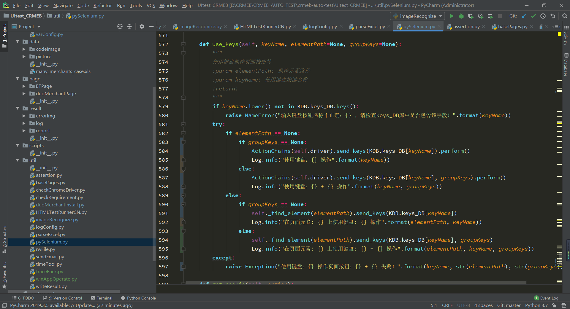Run the imageRecognize configuration
This screenshot has height=309, width=570.
(452, 16)
